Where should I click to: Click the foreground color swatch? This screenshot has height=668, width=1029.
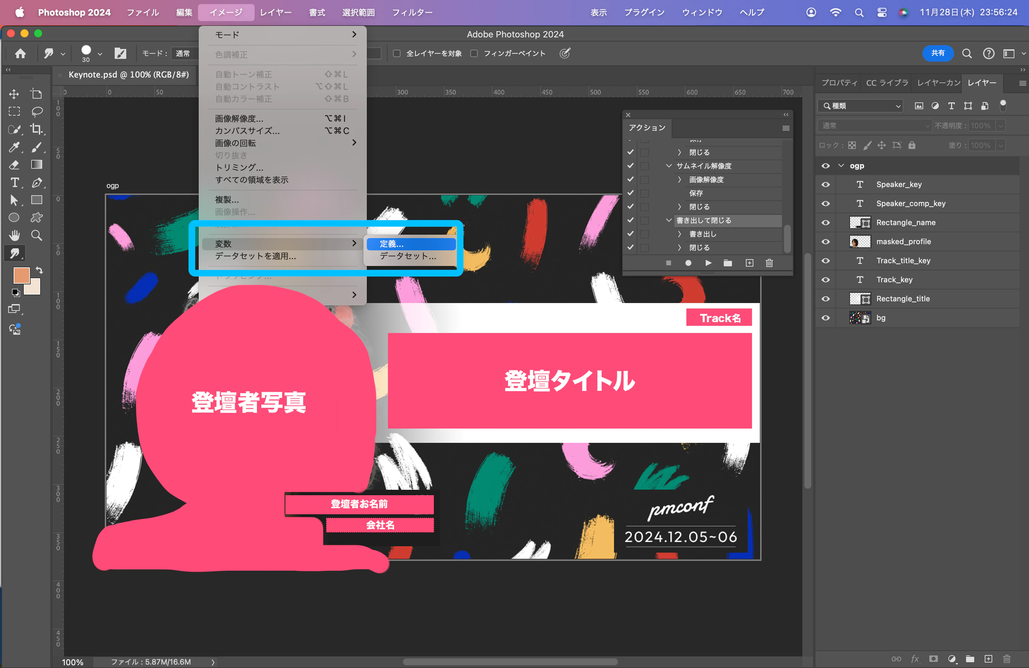point(21,275)
